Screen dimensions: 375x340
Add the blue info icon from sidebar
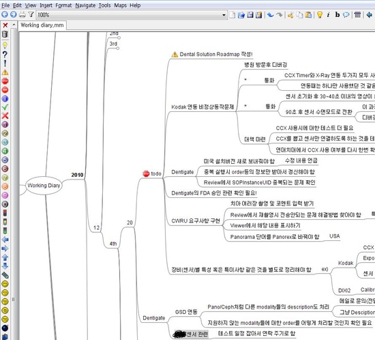coord(5,98)
